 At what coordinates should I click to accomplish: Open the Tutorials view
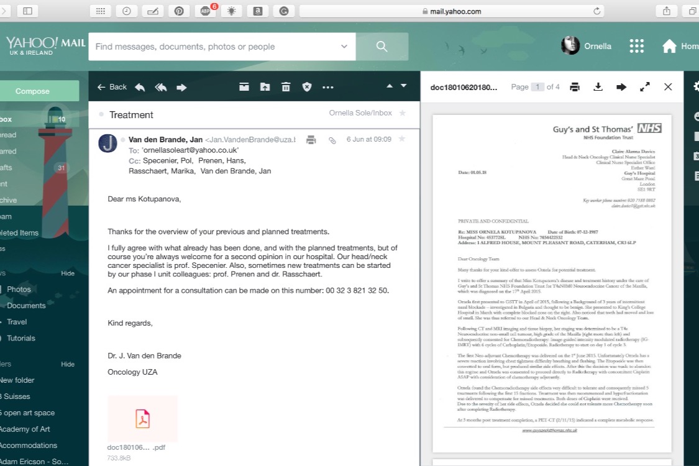[21, 338]
